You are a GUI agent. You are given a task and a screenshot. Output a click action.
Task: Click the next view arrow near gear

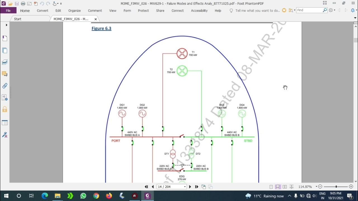(346, 10)
